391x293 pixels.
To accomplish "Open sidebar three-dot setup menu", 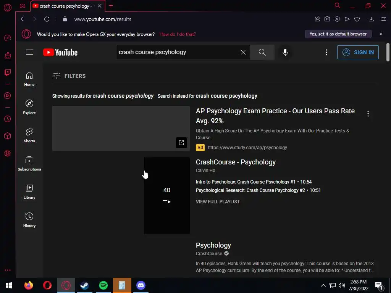I will pos(8,270).
